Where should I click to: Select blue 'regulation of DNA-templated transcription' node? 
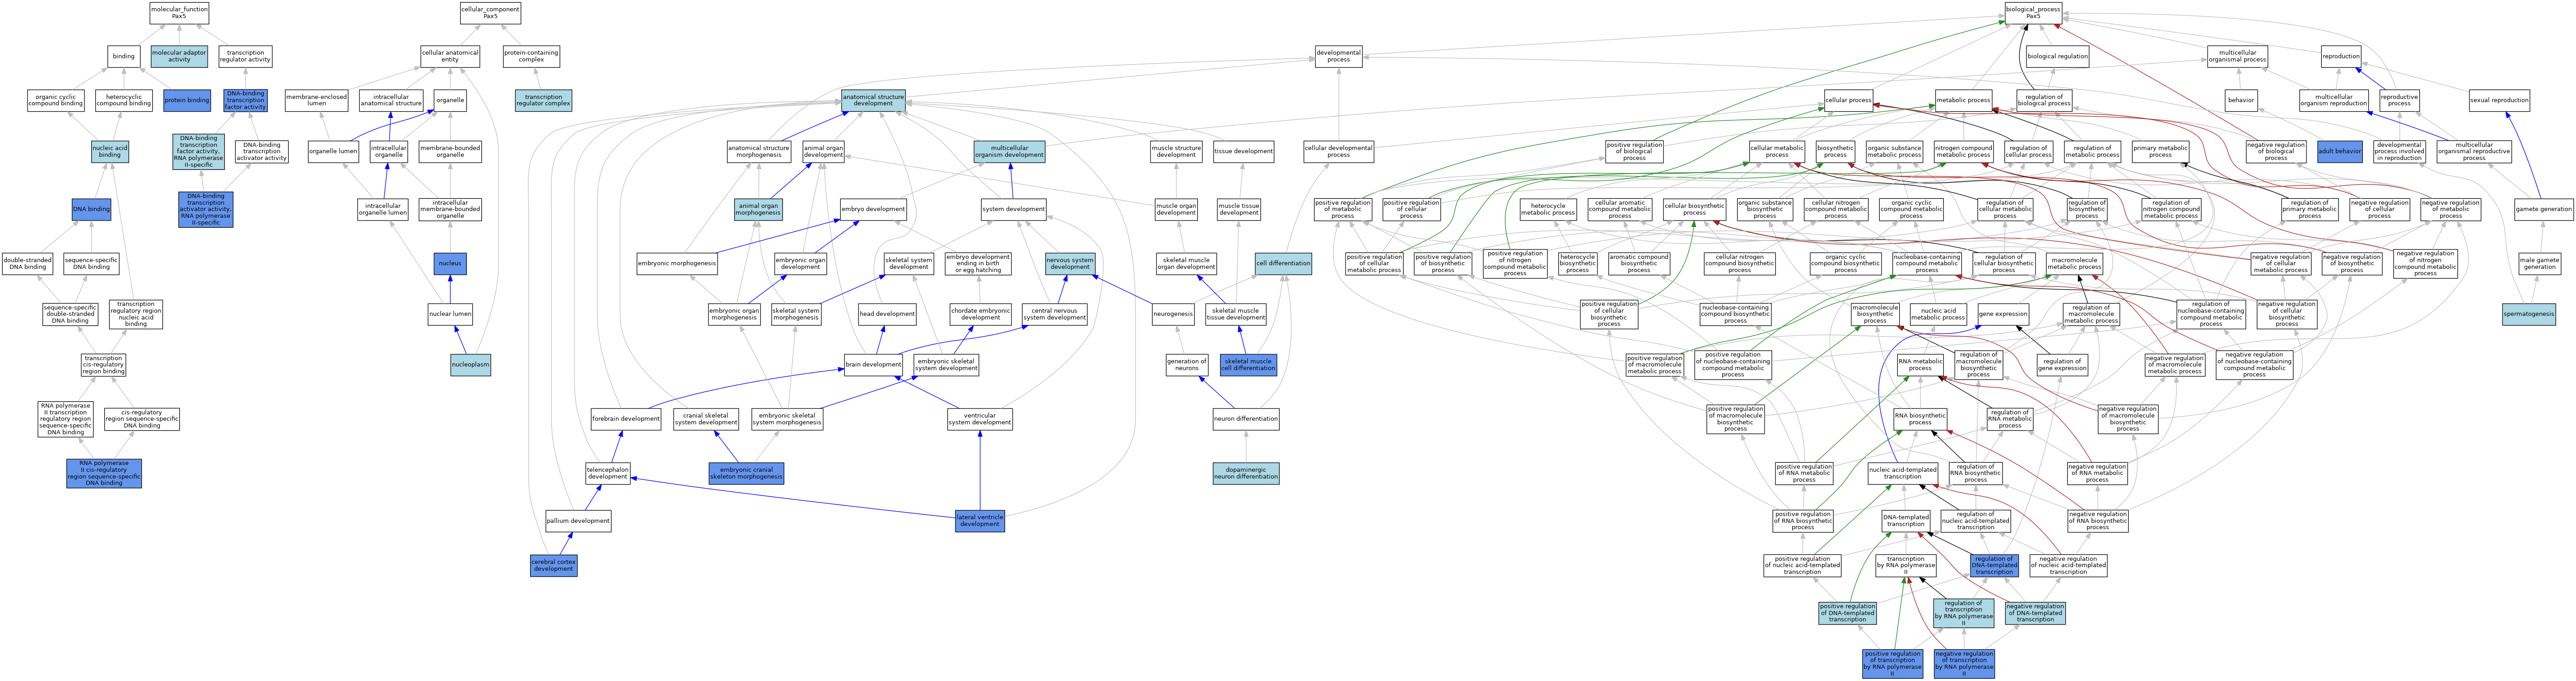click(x=1994, y=565)
